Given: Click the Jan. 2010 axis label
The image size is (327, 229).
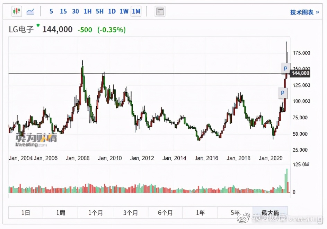Looking at the screenshot, I should (x=110, y=158).
